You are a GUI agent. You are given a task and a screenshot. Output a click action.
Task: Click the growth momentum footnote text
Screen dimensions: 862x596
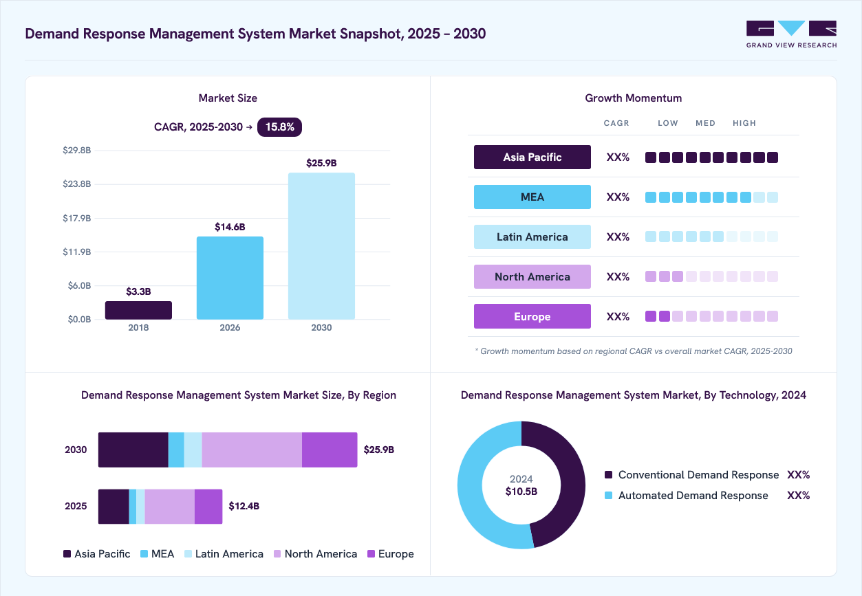coord(634,351)
